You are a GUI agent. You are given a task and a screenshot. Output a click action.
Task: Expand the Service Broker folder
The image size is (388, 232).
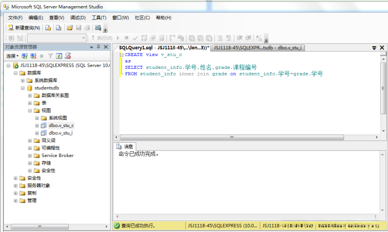click(x=30, y=156)
